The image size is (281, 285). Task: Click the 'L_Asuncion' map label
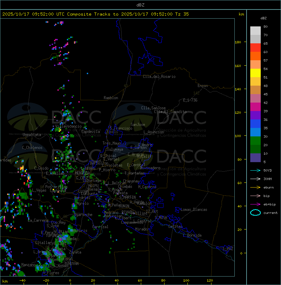pos(154,132)
